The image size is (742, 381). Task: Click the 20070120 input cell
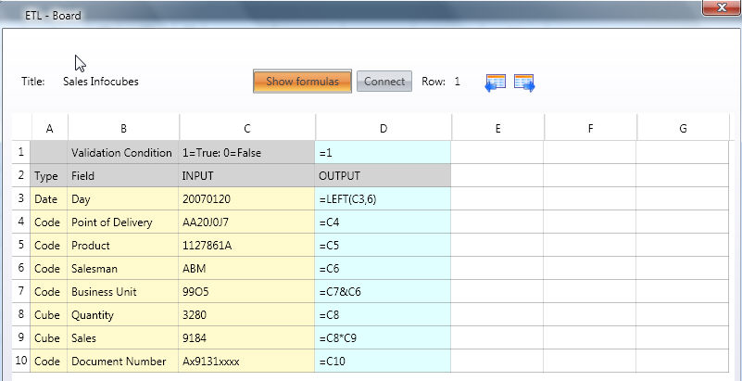pos(246,198)
